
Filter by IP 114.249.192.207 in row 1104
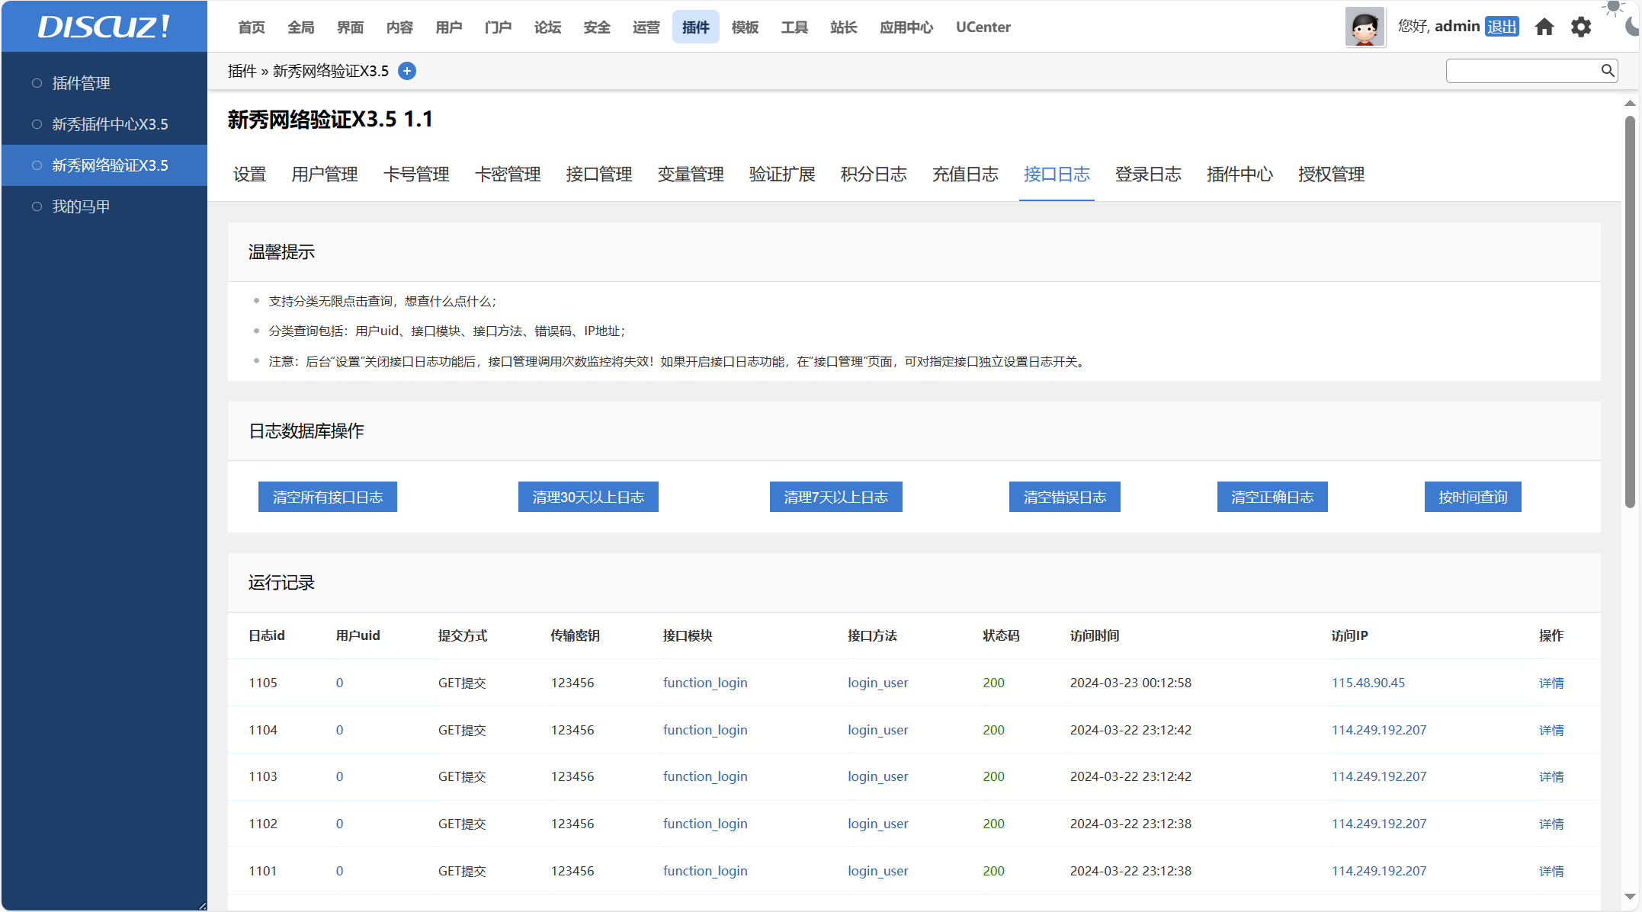[1379, 730]
